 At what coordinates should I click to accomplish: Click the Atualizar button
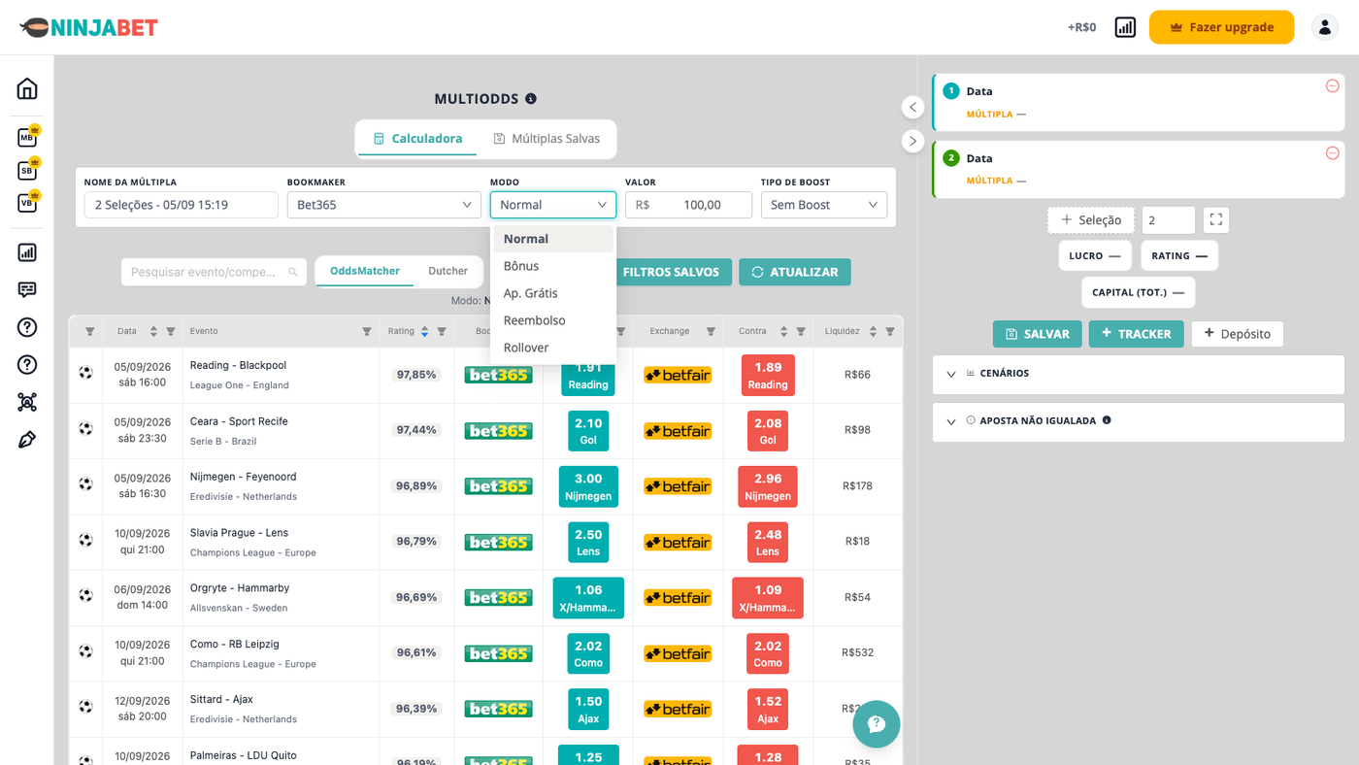795,272
